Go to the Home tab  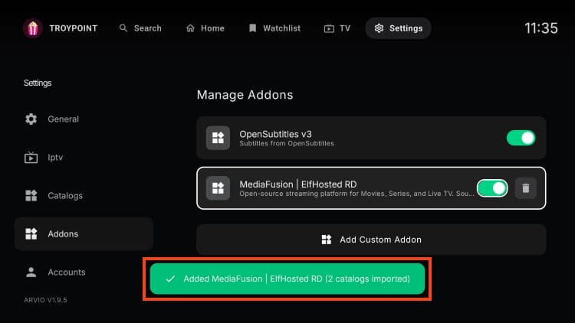pos(205,28)
